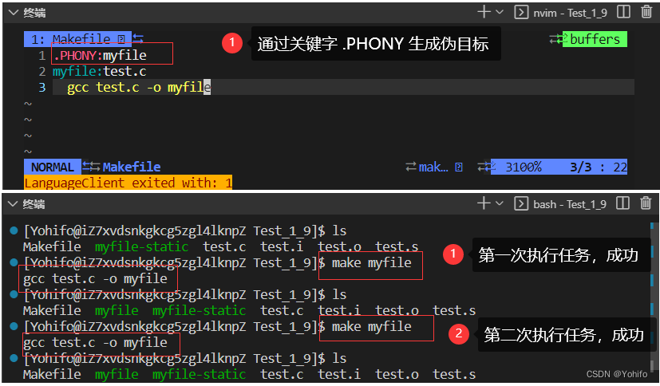Viewport: 660px width, 386px height.
Task: Click the mak... filetype status entry
Action: click(x=433, y=167)
